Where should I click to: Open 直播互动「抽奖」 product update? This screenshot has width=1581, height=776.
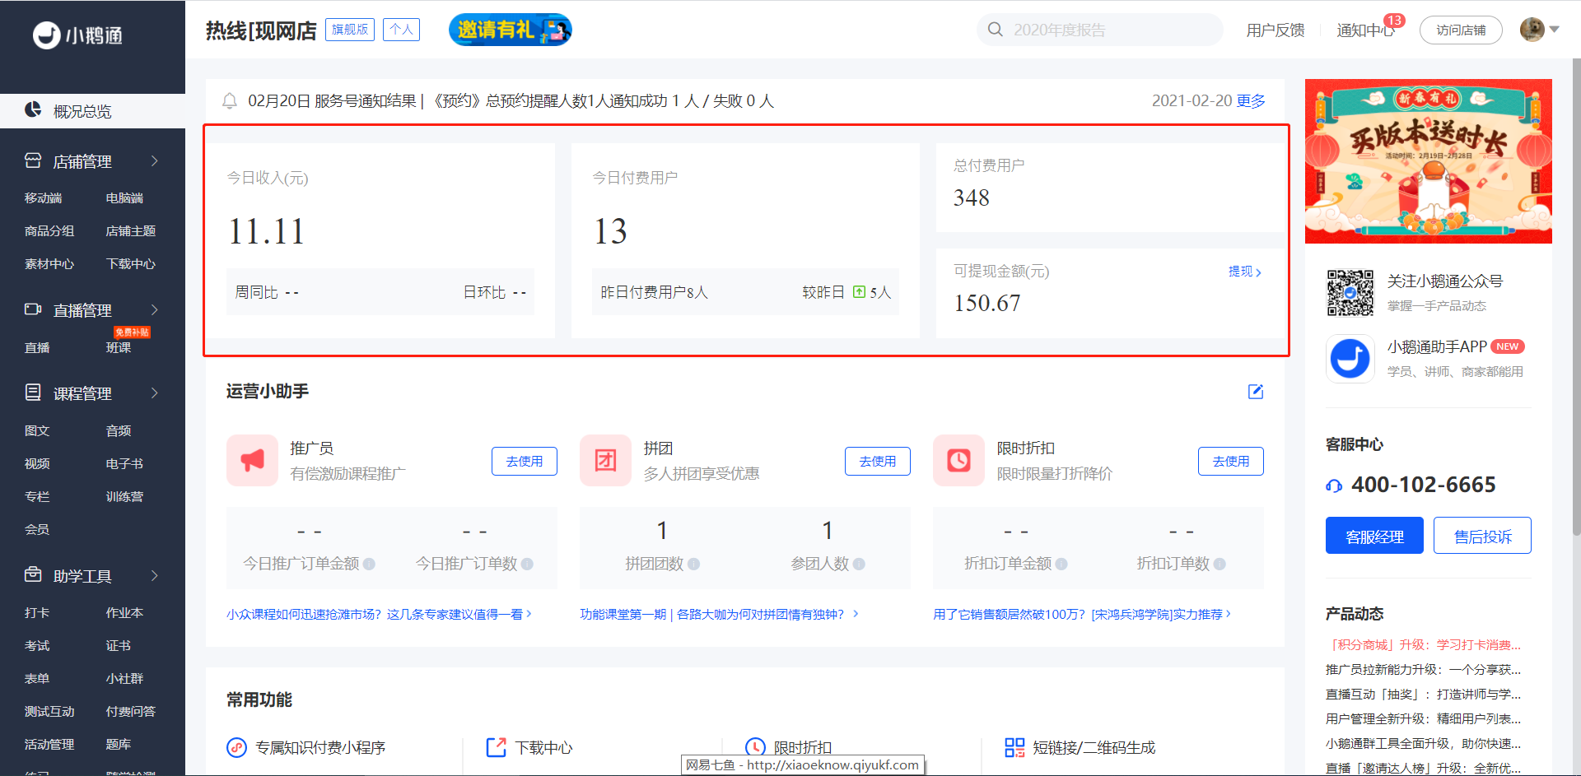pos(1423,695)
